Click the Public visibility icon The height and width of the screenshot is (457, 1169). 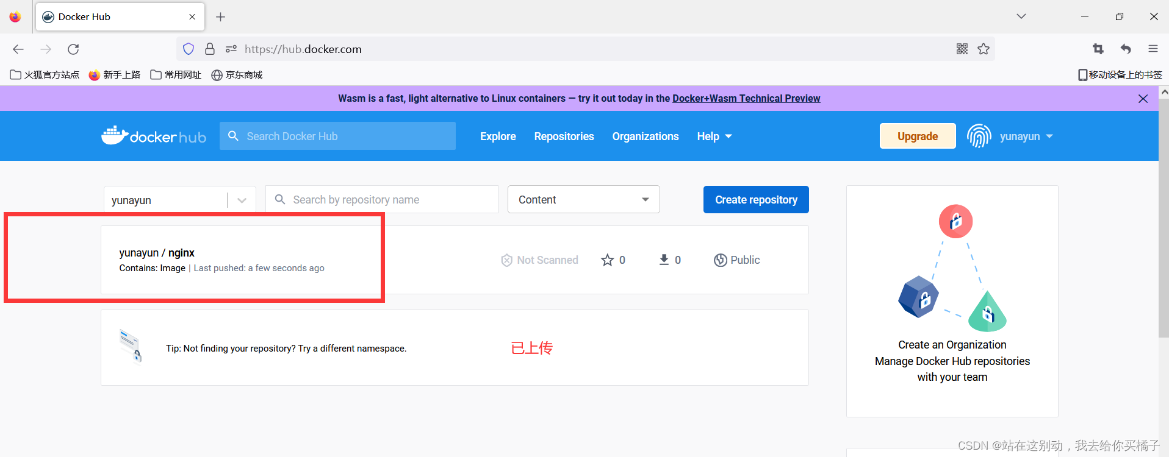point(721,260)
